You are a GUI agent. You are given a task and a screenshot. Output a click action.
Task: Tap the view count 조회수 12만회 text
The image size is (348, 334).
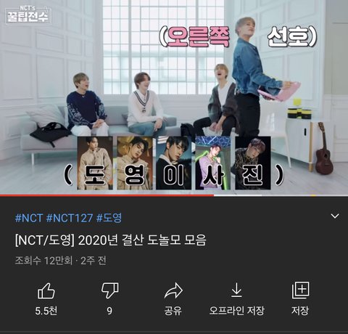(x=43, y=261)
